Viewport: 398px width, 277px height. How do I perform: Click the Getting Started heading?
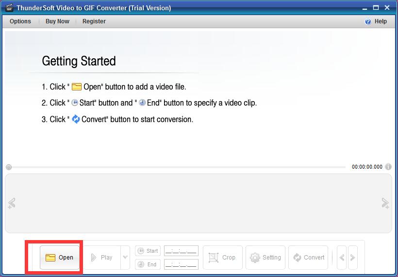[x=79, y=61]
